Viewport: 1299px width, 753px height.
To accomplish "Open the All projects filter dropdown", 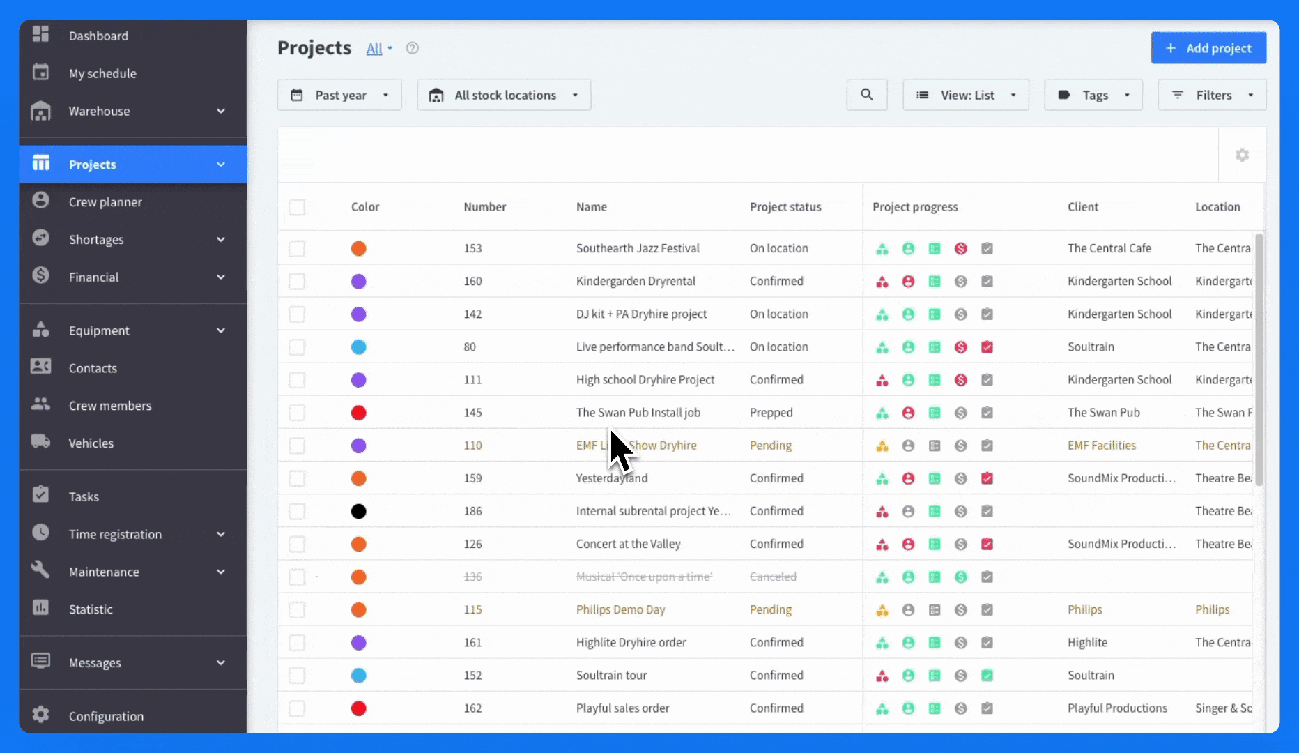I will (x=380, y=48).
